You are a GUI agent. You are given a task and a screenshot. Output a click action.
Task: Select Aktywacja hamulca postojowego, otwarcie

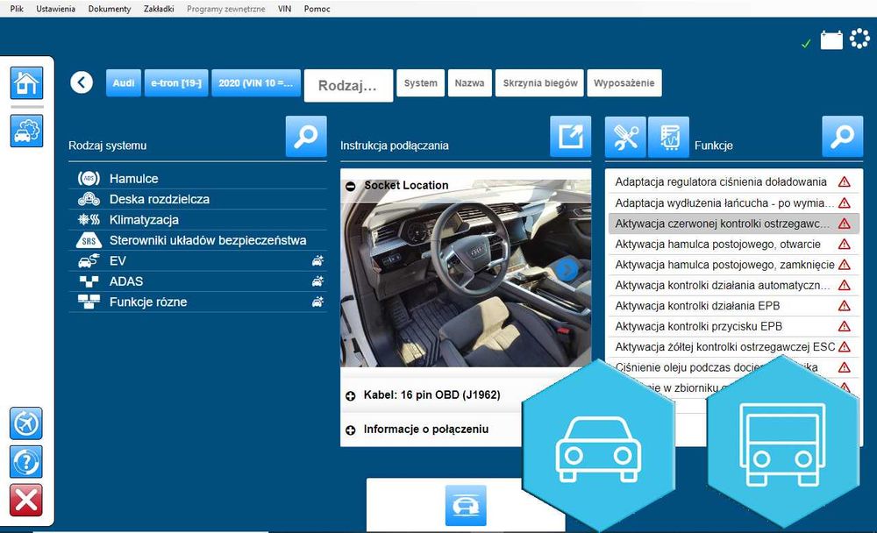tap(733, 245)
